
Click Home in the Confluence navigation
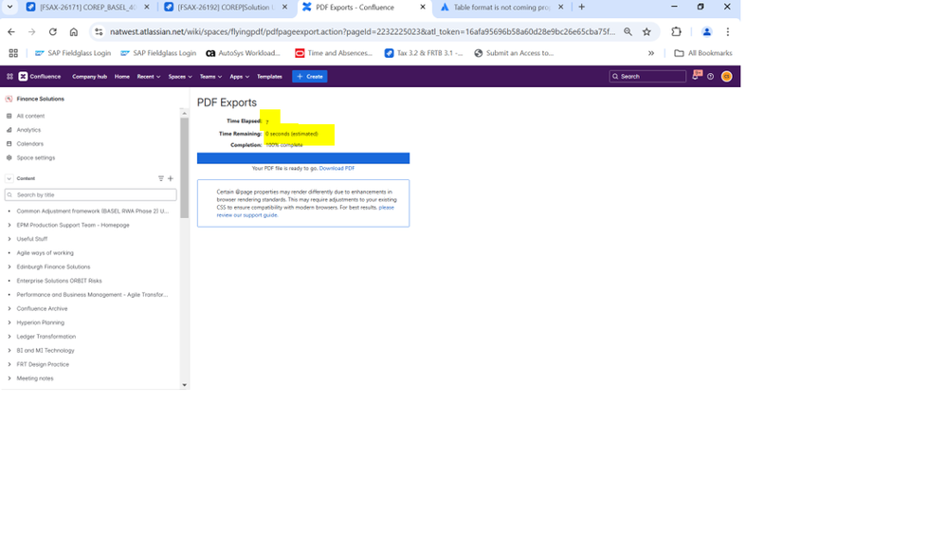coord(122,76)
